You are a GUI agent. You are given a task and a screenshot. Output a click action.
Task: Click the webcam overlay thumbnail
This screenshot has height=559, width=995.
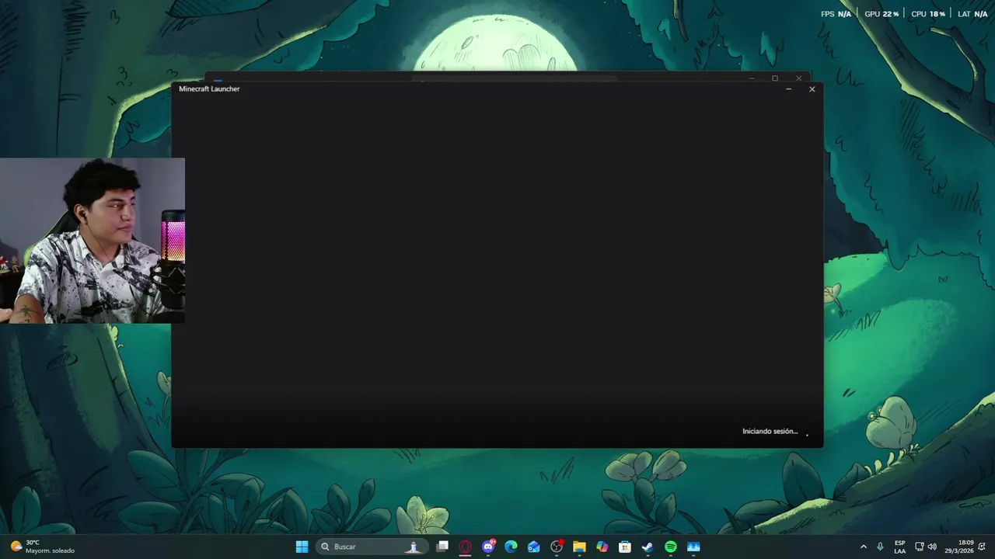click(x=93, y=241)
